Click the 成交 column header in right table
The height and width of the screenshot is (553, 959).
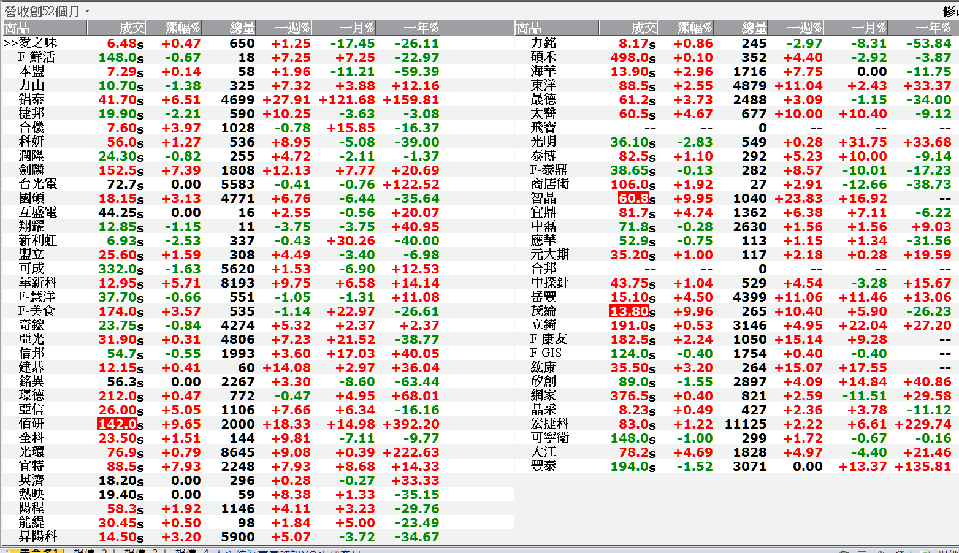point(643,28)
